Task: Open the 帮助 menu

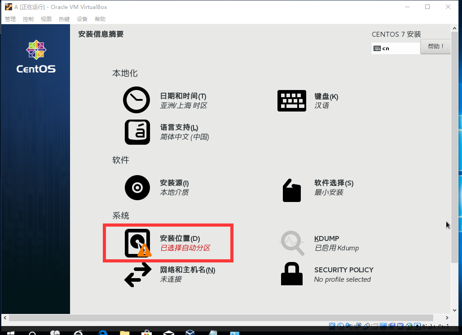Action: pos(100,19)
